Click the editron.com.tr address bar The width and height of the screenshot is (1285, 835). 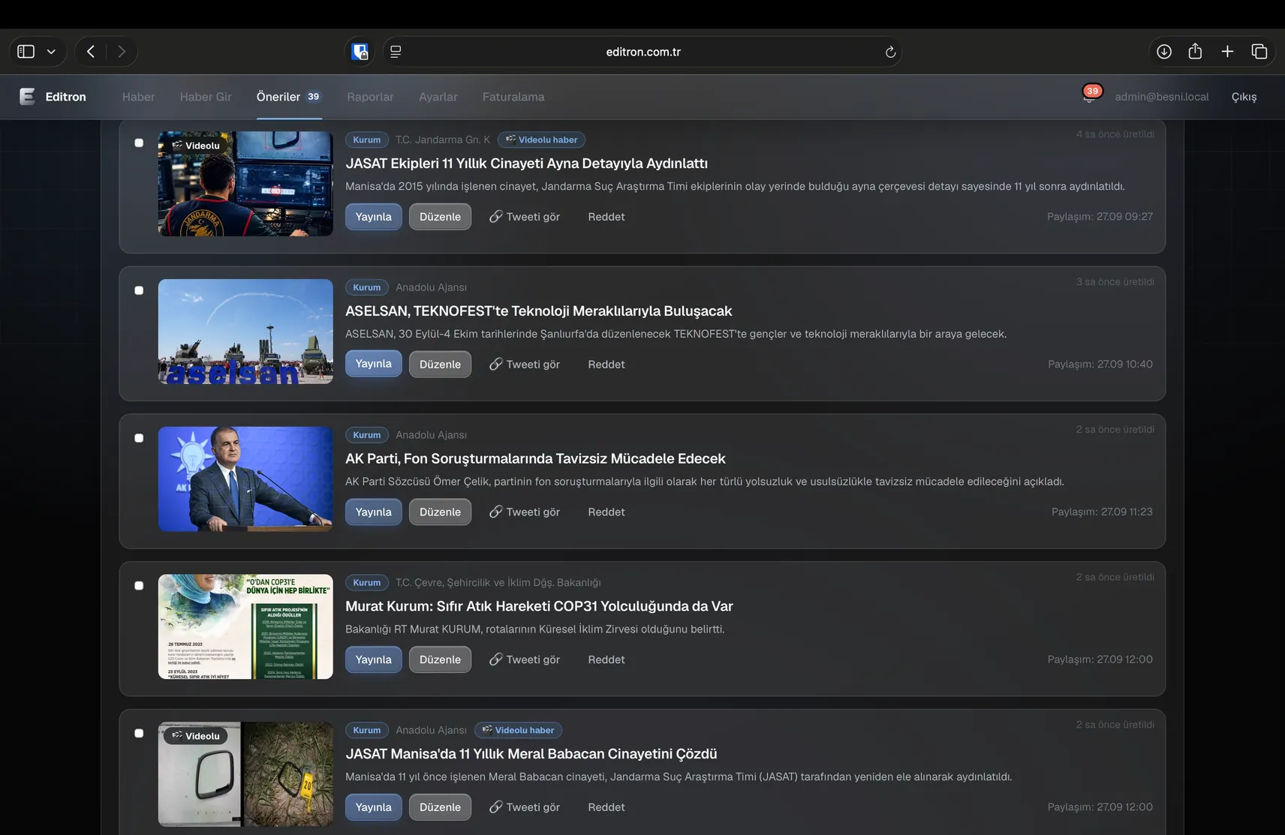(643, 52)
